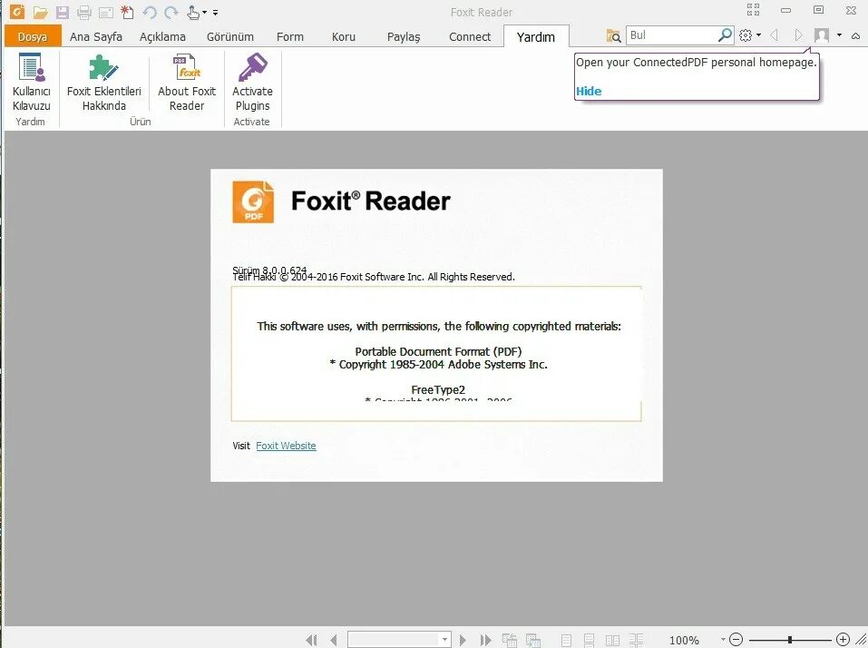Toggle full screen mode icon in the title bar
The height and width of the screenshot is (648, 868).
754,9
